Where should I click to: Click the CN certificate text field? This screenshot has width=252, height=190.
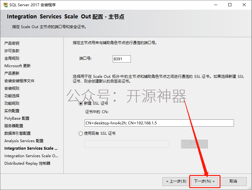click(x=159, y=123)
